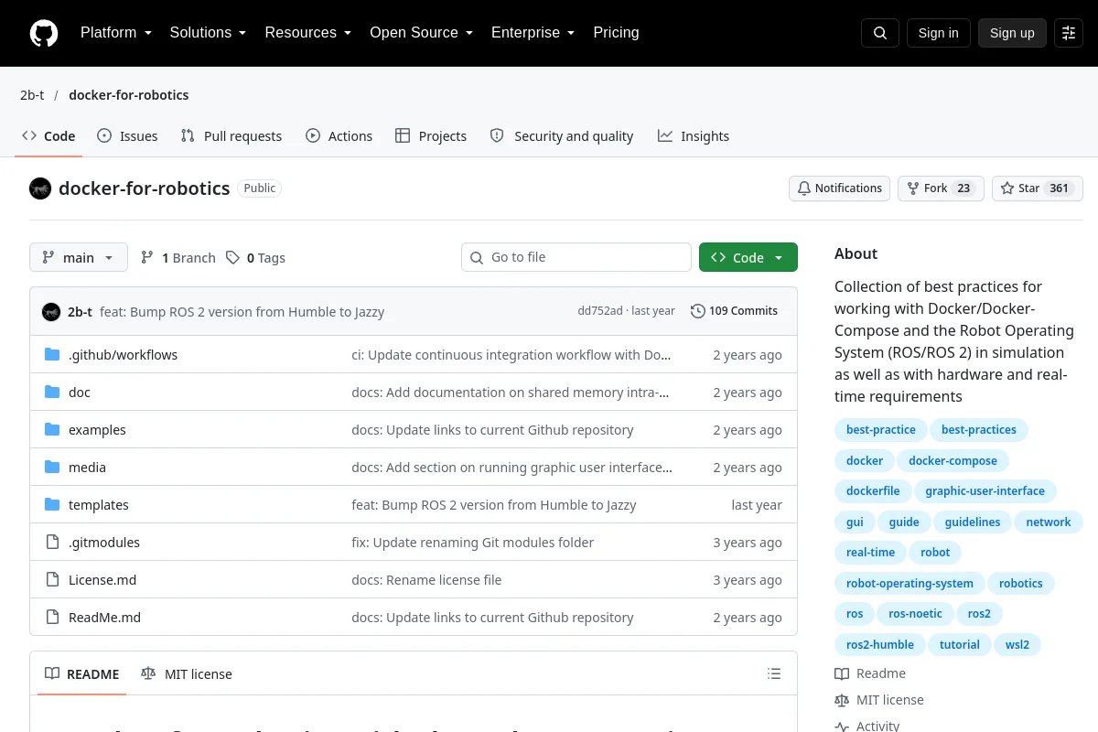Click the Sign in button

click(x=939, y=33)
